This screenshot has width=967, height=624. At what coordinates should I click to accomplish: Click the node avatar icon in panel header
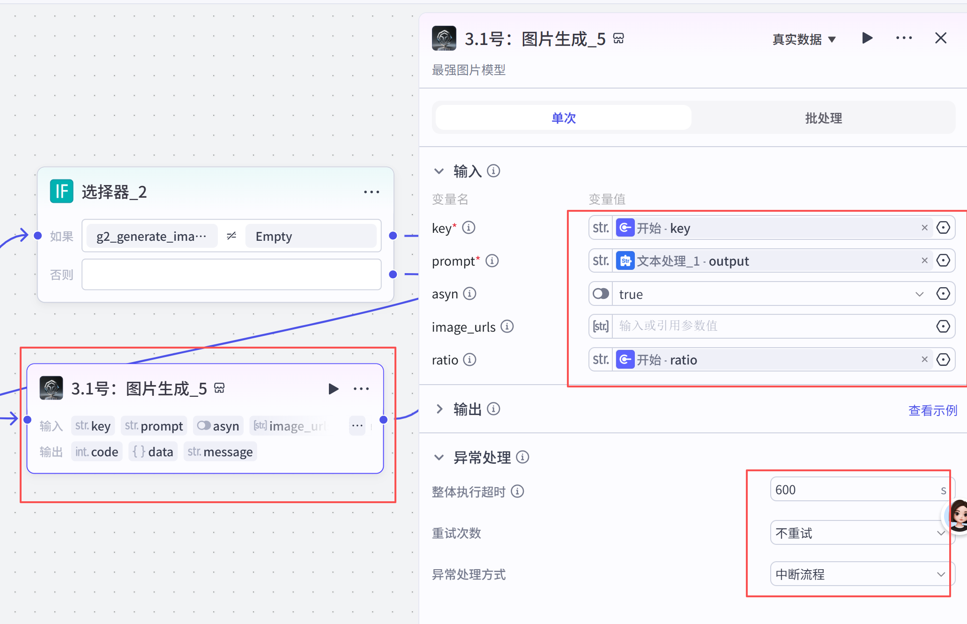pyautogui.click(x=444, y=38)
